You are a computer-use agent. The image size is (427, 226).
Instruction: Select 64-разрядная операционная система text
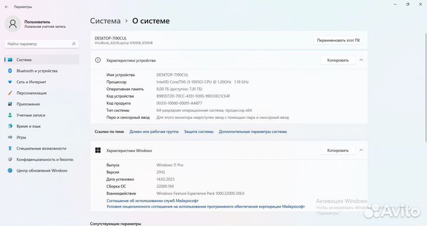click(x=204, y=110)
